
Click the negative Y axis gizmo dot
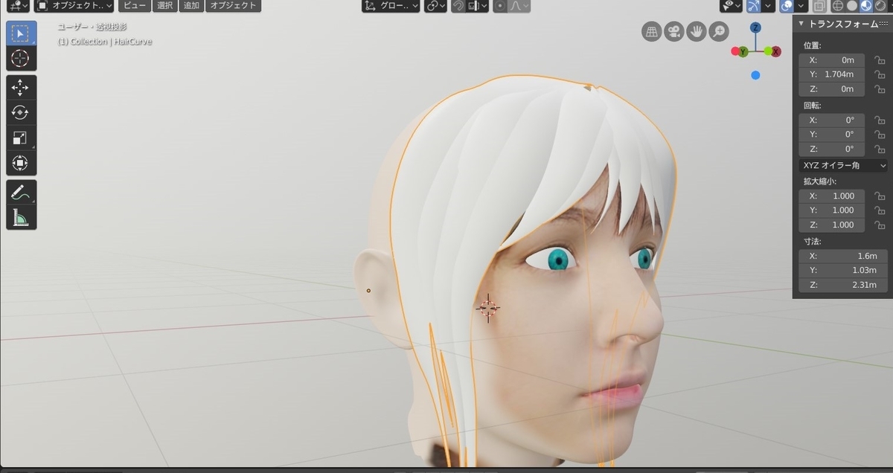click(768, 51)
